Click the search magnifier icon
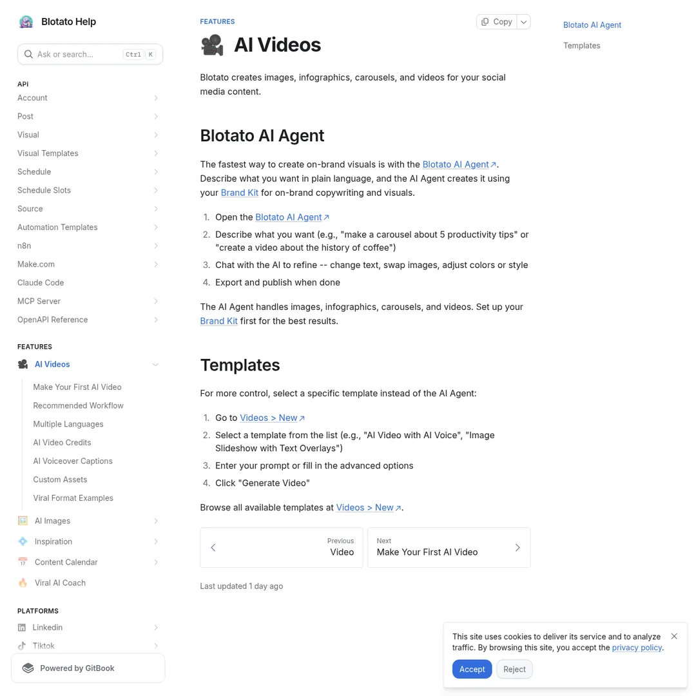This screenshot has height=696, width=696. point(28,54)
